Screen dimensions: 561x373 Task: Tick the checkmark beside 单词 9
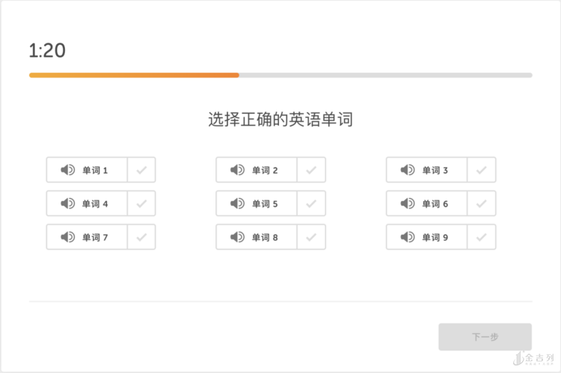pyautogui.click(x=482, y=237)
